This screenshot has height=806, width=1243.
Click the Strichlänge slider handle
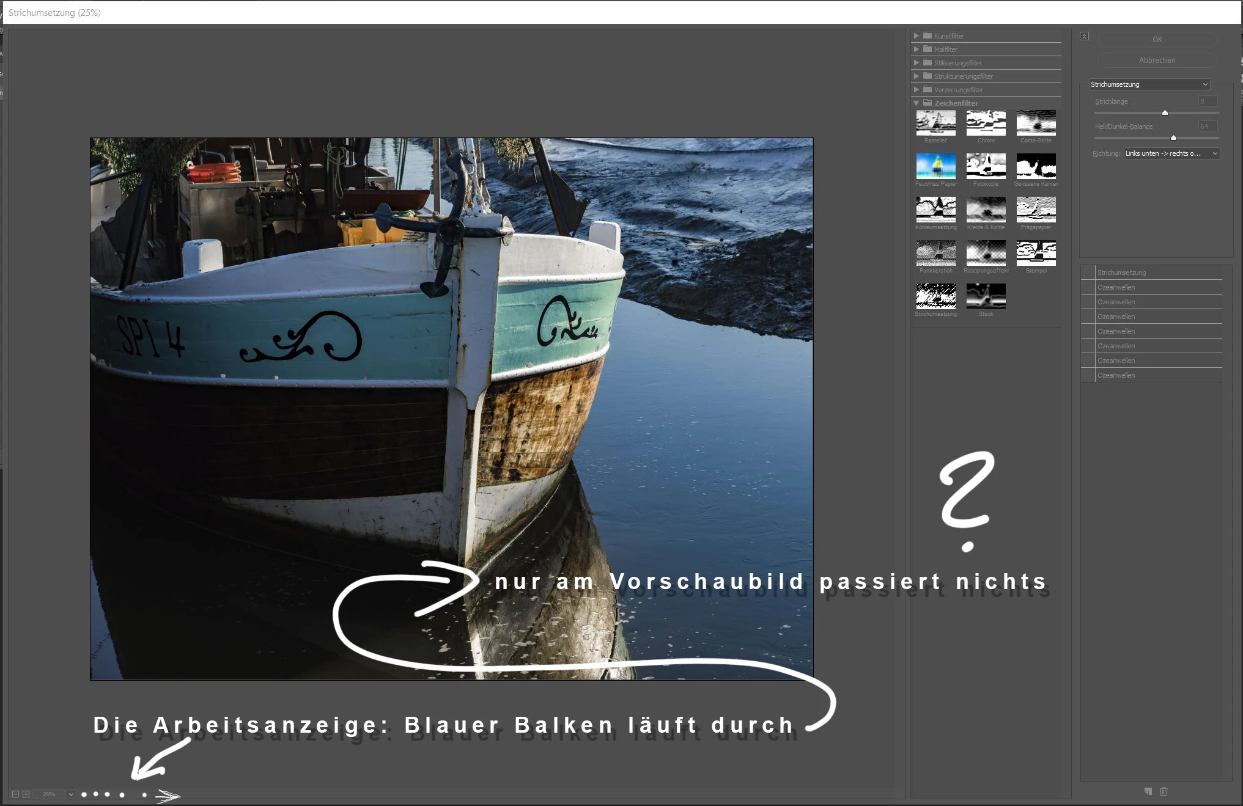[x=1165, y=112]
